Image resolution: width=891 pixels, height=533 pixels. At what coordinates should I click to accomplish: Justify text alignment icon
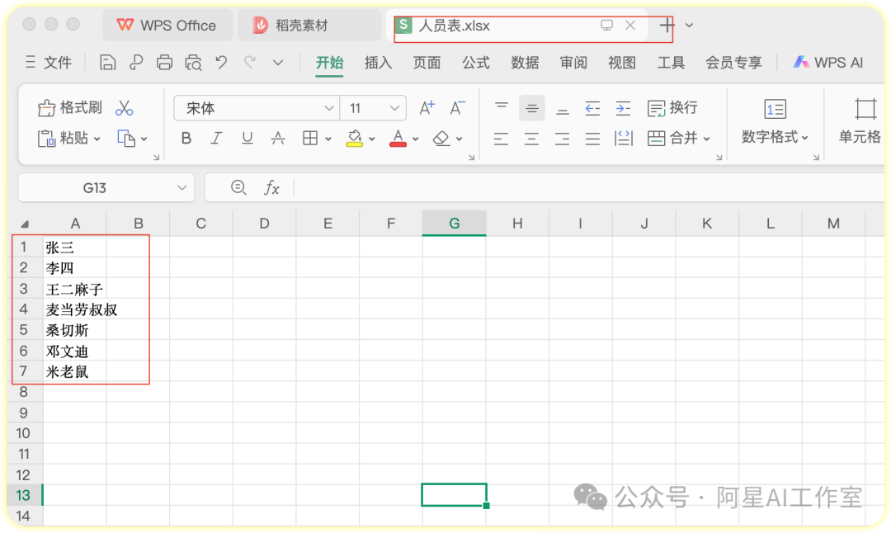click(x=592, y=138)
